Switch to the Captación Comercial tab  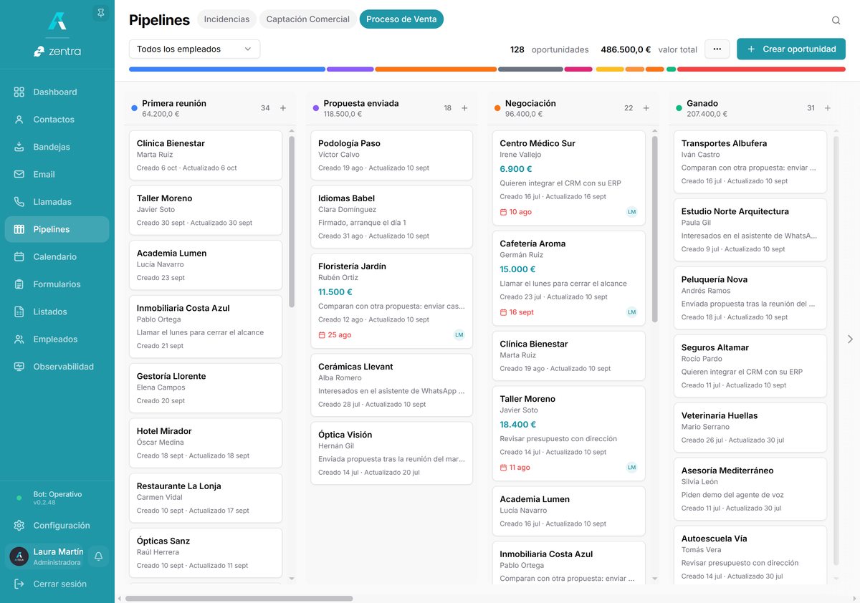(308, 19)
